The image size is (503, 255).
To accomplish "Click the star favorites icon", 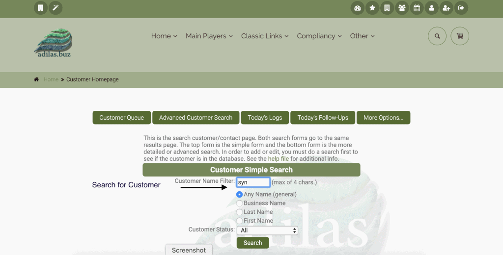I will pos(372,8).
